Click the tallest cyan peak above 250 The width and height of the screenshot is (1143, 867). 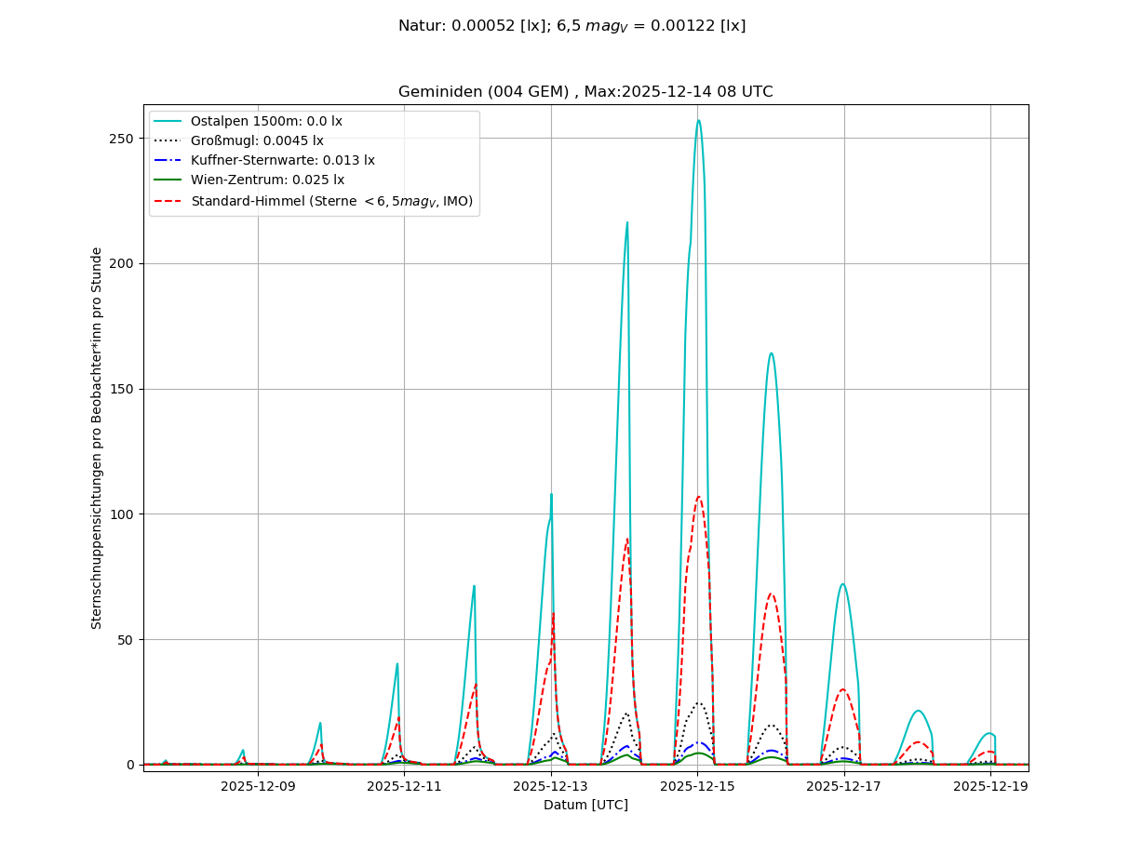click(x=698, y=120)
